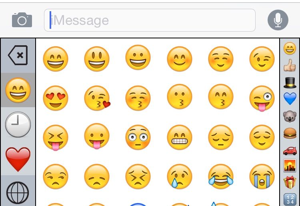Viewport: 300px width, 206px height.
Task: Insert the winking face with tongue emoji
Action: (262, 98)
